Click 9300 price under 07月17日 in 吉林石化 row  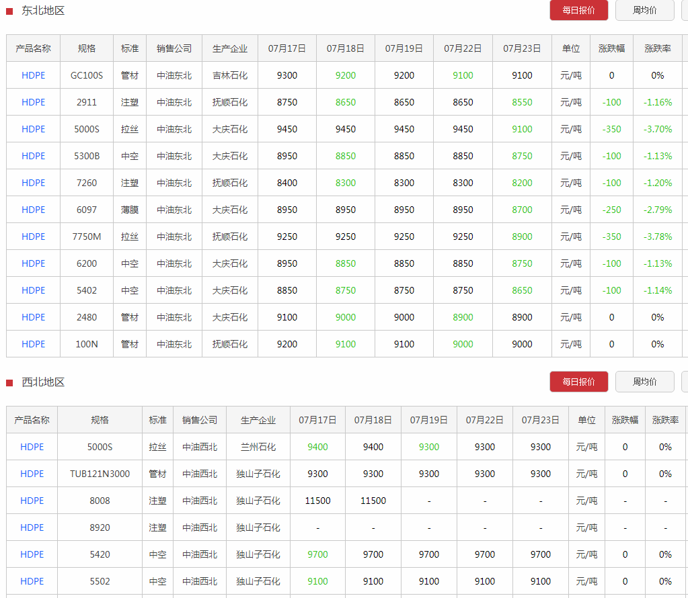tap(287, 75)
